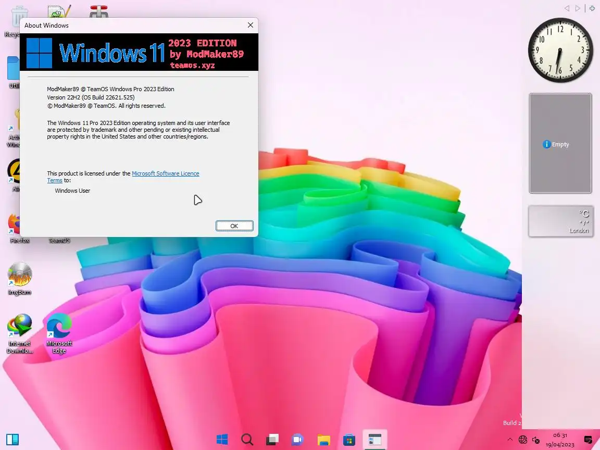Select the Notepad++ desktop icon behind the dialog
Screen dimensions: 600x450
(59, 11)
